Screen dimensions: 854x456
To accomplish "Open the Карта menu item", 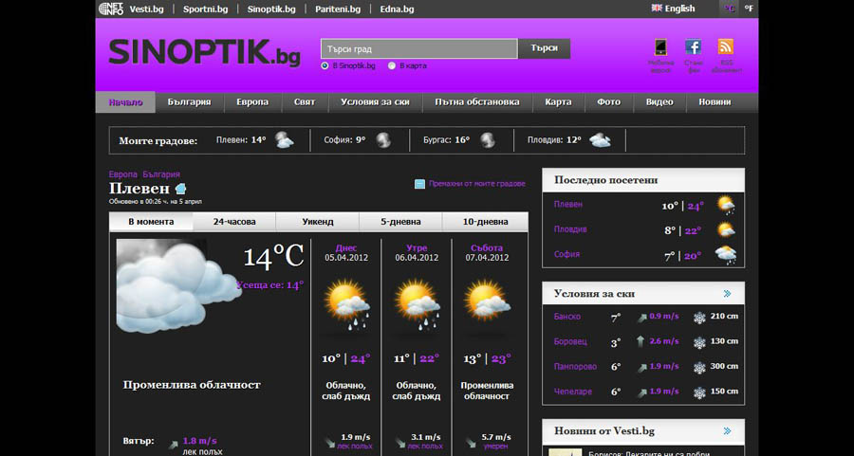I will point(558,102).
